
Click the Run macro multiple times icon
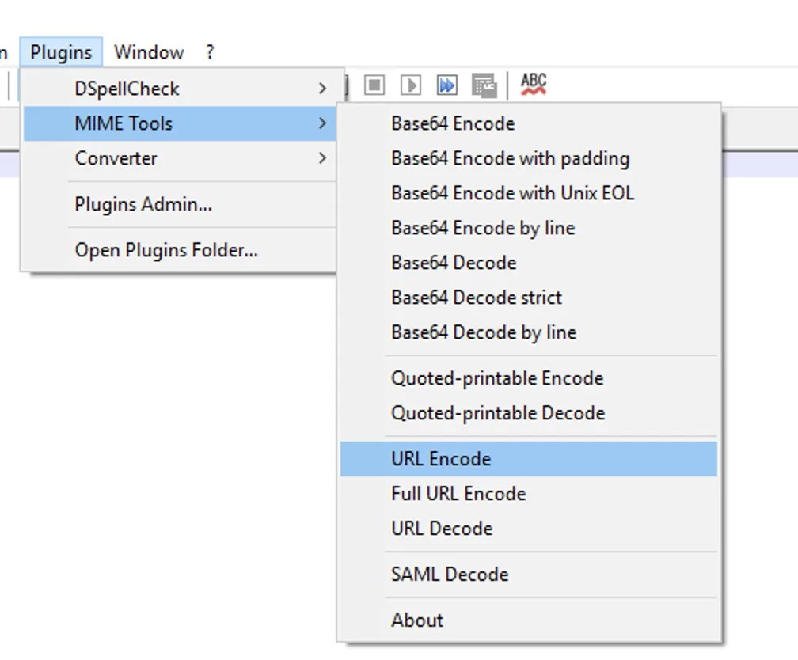click(x=446, y=85)
